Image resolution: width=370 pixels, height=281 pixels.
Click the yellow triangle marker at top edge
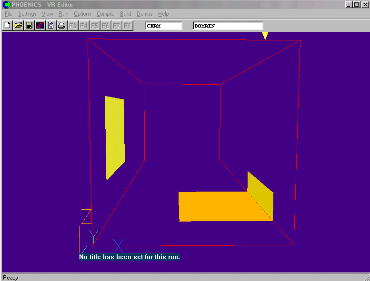point(265,35)
